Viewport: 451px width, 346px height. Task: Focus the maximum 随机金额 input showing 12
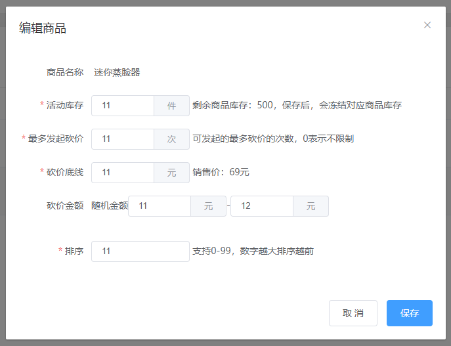pyautogui.click(x=262, y=206)
